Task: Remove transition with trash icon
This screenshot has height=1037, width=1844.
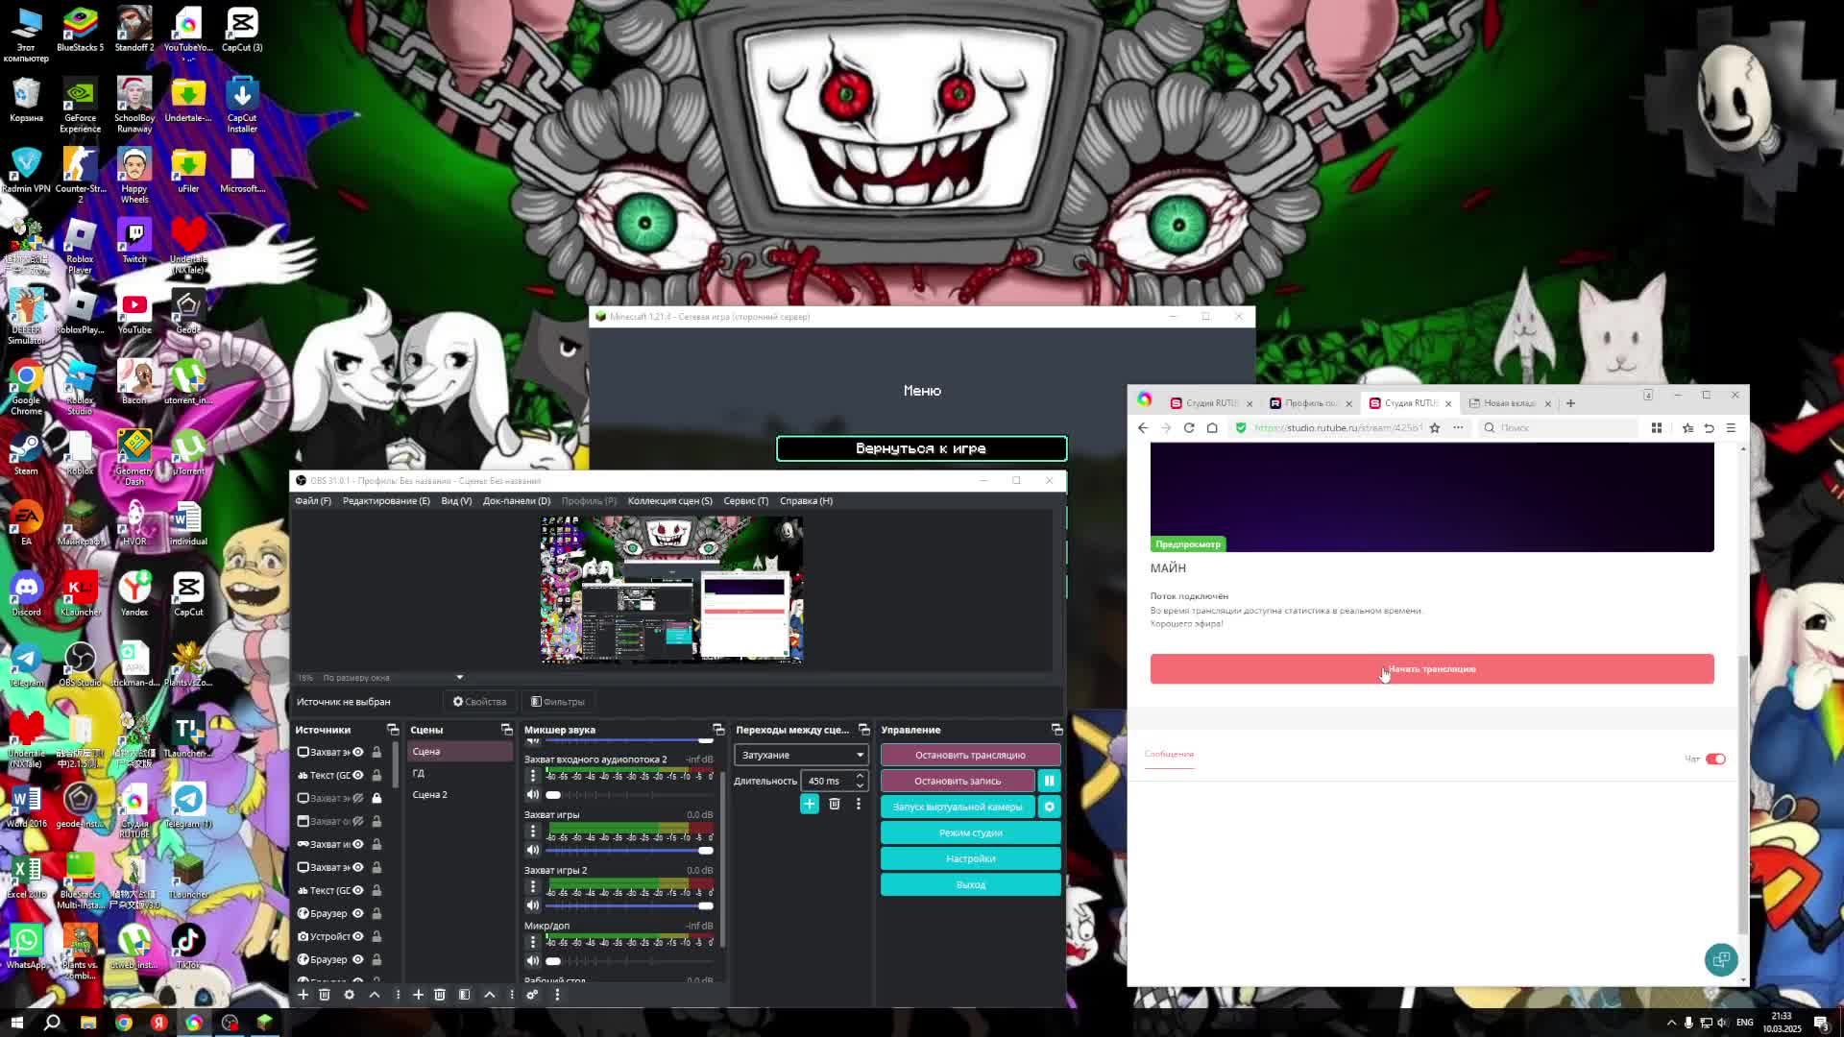Action: (x=835, y=804)
